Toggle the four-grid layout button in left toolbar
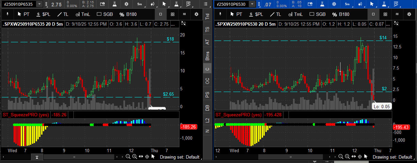417x163 pixels. [173, 14]
